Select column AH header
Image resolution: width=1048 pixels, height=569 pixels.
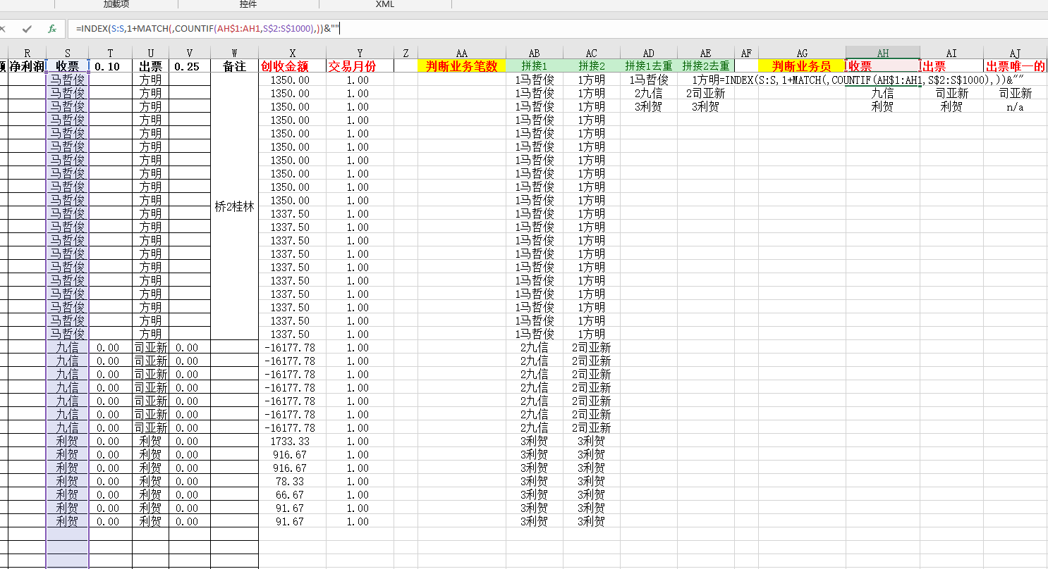click(x=883, y=53)
